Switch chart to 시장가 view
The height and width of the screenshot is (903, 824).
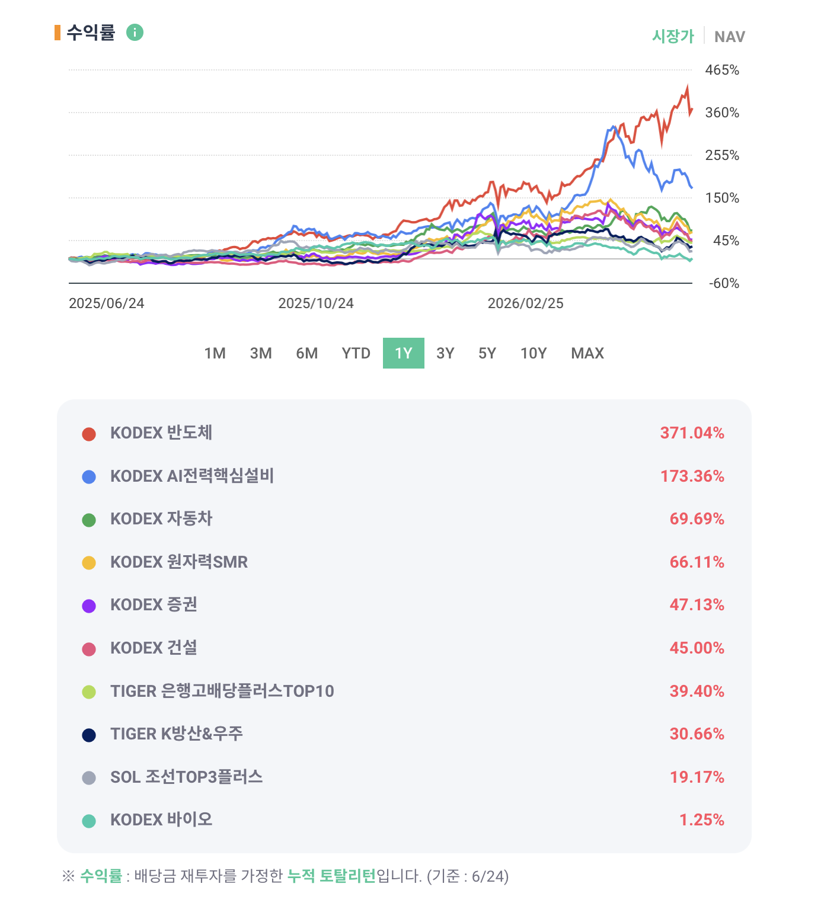[x=673, y=36]
